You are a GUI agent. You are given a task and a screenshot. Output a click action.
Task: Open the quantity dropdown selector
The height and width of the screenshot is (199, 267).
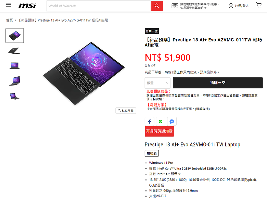coord(157,83)
